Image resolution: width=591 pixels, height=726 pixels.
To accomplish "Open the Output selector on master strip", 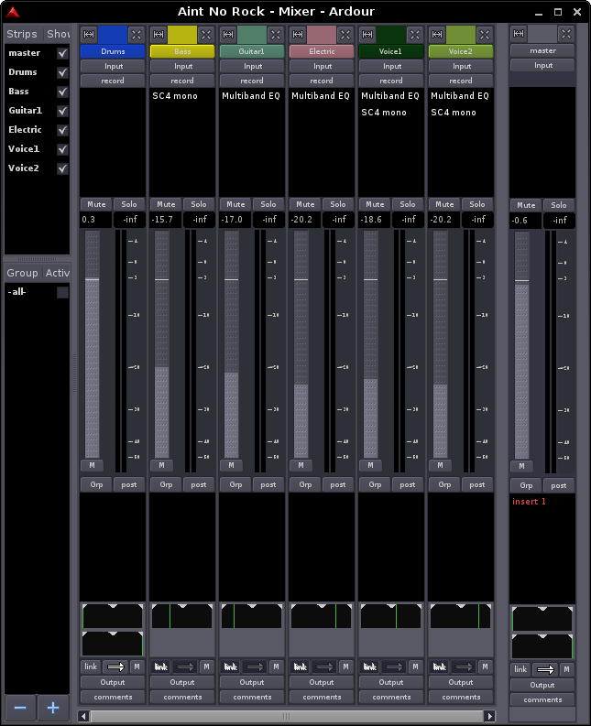I will click(542, 685).
